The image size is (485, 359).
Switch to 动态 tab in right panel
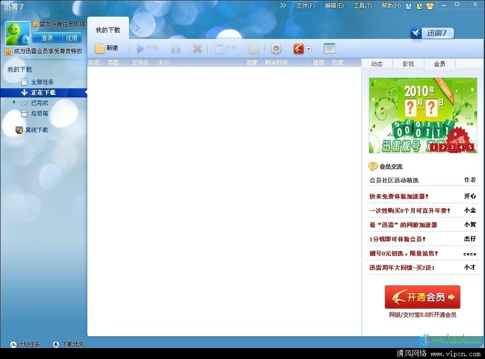pyautogui.click(x=377, y=64)
